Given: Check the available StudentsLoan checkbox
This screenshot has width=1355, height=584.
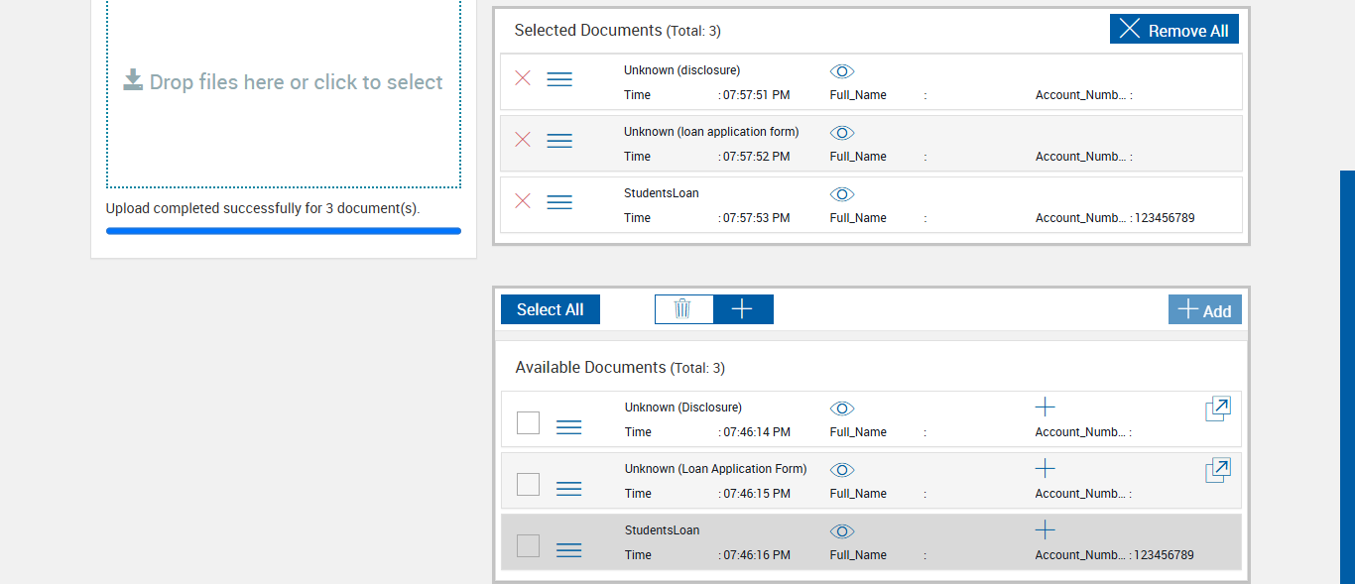Looking at the screenshot, I should pos(529,546).
